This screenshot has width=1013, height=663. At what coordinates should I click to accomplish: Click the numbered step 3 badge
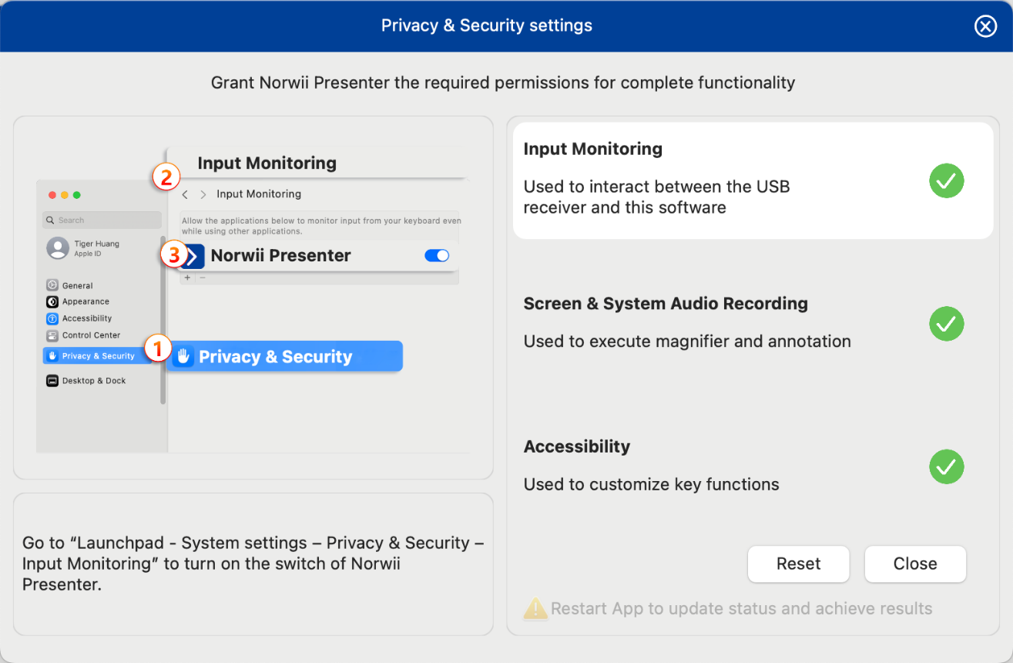click(x=173, y=254)
